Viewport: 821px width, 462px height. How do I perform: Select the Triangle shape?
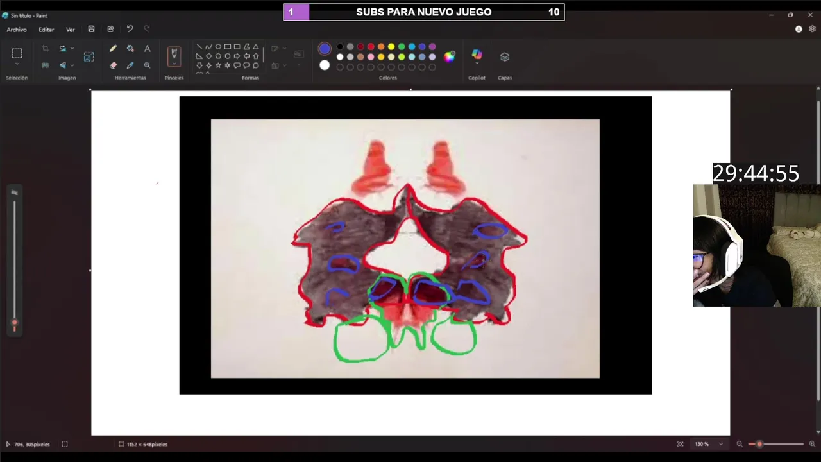pos(256,47)
